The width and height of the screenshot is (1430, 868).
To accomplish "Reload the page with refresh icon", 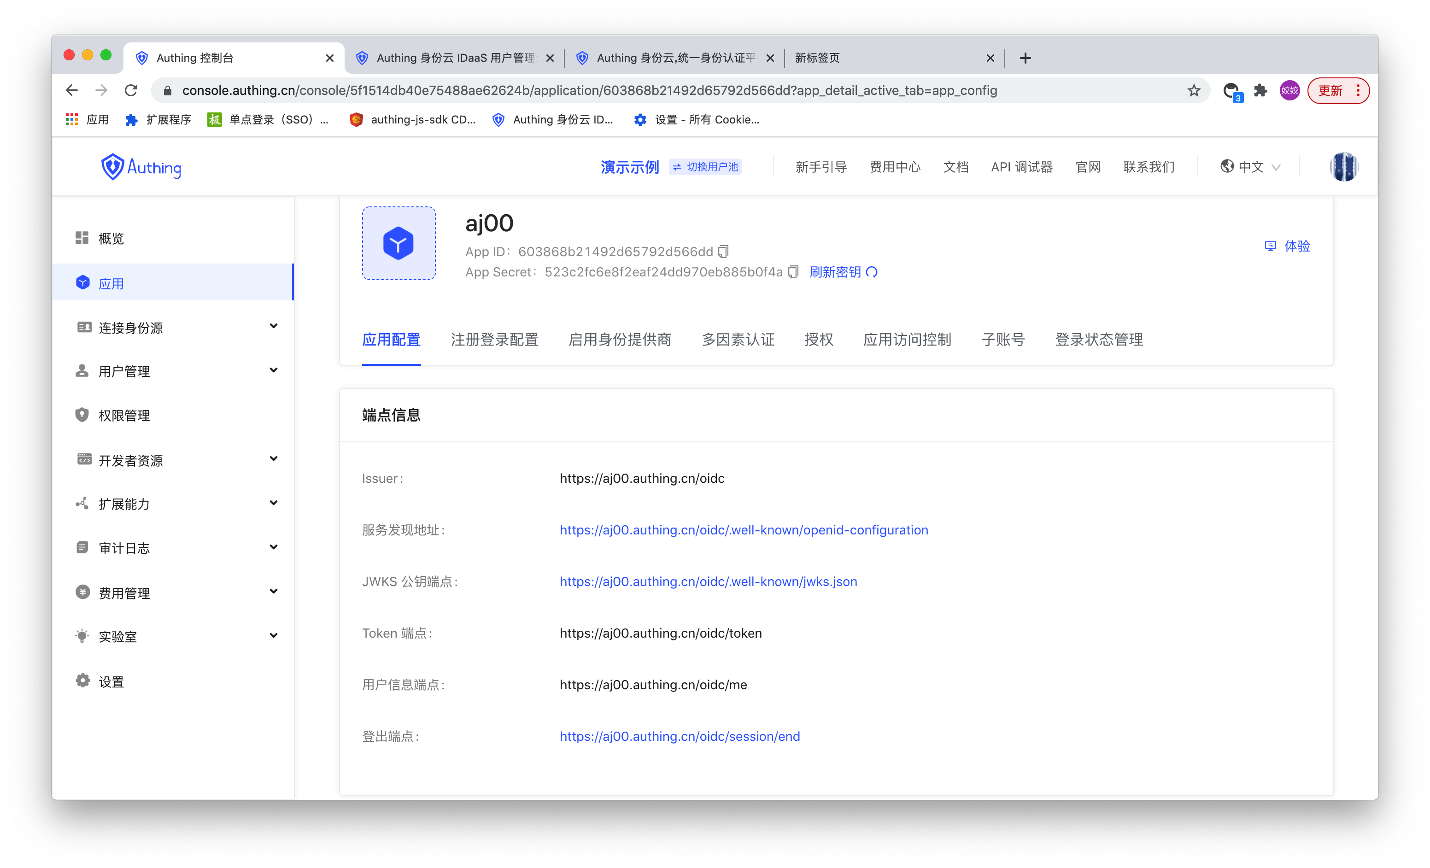I will (x=131, y=90).
